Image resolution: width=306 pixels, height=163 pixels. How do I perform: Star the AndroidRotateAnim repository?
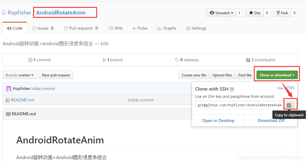(255, 13)
